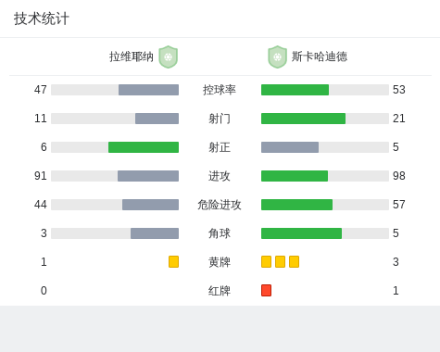The image size is (440, 352).
Task: Open the 斯卡哈迪德 team name link
Action: point(320,57)
